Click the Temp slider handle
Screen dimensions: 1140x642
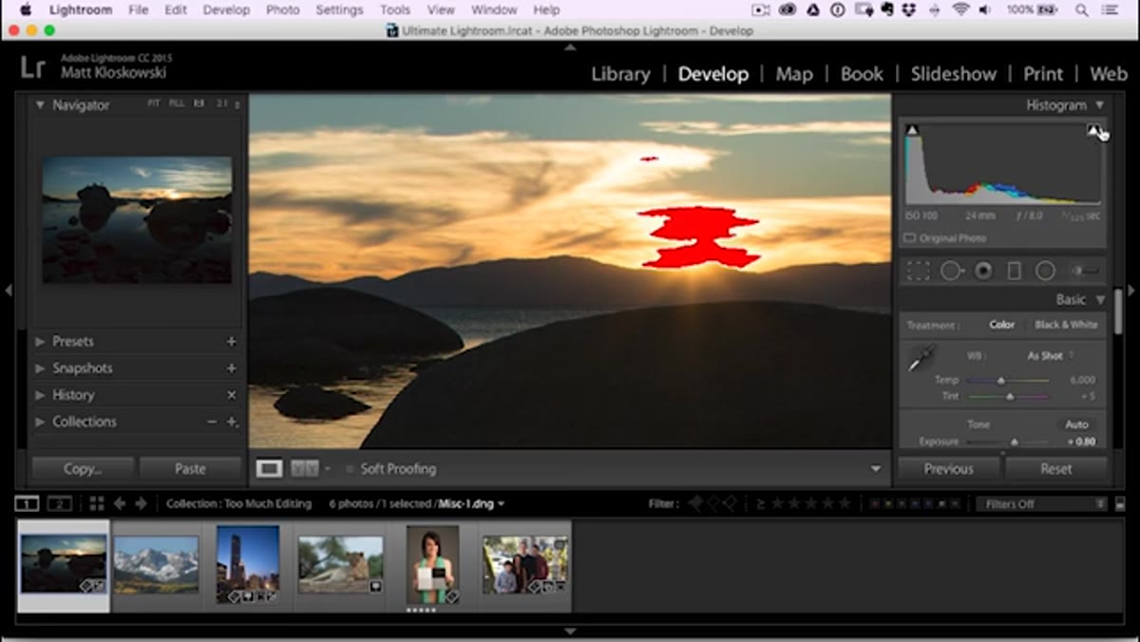pos(1000,380)
